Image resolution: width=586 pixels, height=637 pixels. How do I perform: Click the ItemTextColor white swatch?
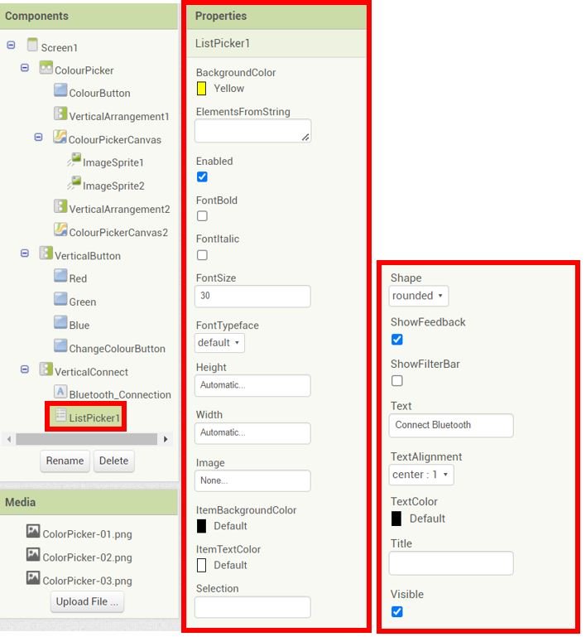[x=201, y=566]
